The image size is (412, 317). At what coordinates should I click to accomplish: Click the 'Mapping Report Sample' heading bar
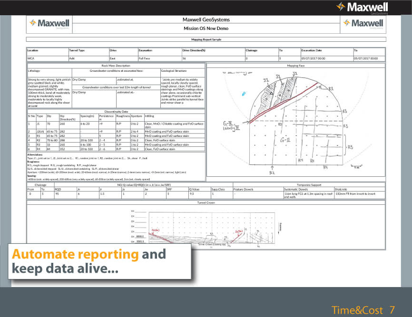[206, 39]
